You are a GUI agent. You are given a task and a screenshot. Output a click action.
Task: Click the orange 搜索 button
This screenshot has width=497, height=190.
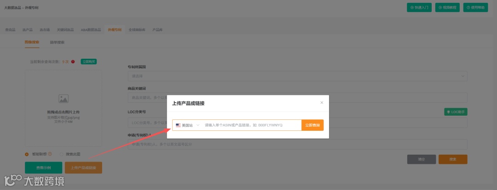coord(453,159)
